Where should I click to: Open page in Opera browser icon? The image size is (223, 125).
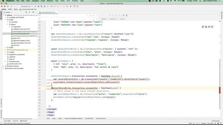(212, 27)
